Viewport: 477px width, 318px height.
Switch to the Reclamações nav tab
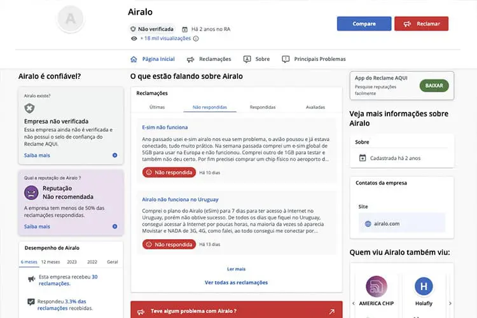point(209,59)
